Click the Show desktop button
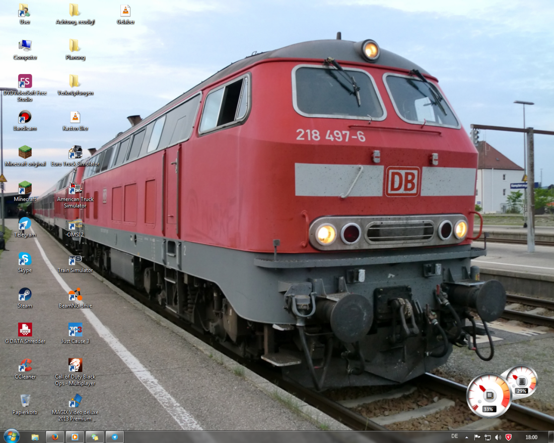 551,437
